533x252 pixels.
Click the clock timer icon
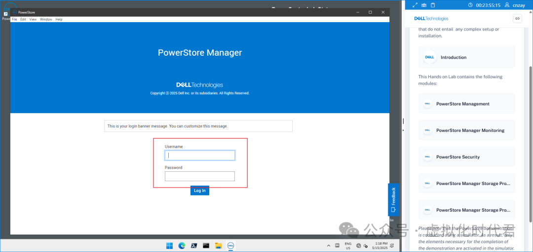tap(470, 5)
